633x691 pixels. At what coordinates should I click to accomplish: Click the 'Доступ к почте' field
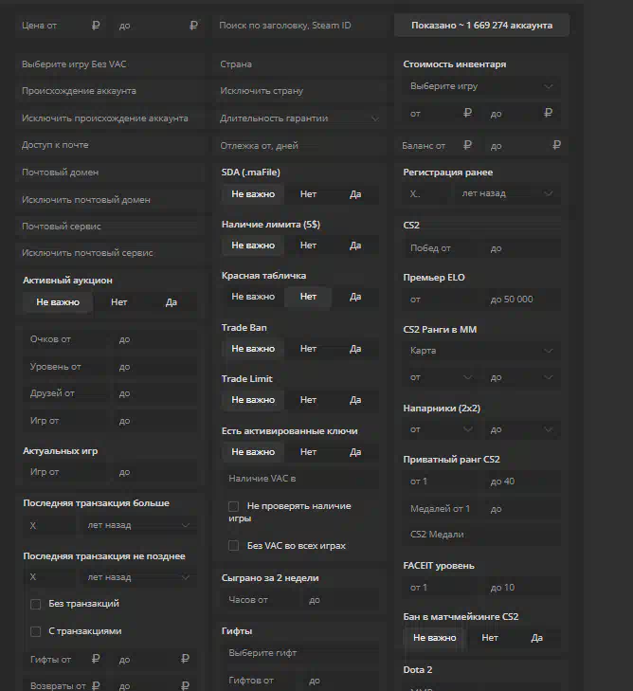click(x=110, y=145)
